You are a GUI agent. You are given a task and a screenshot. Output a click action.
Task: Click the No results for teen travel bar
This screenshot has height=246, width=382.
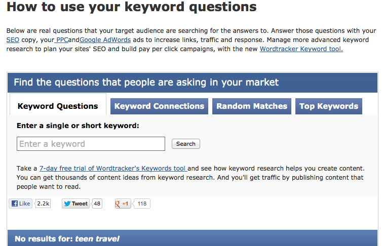click(193, 238)
